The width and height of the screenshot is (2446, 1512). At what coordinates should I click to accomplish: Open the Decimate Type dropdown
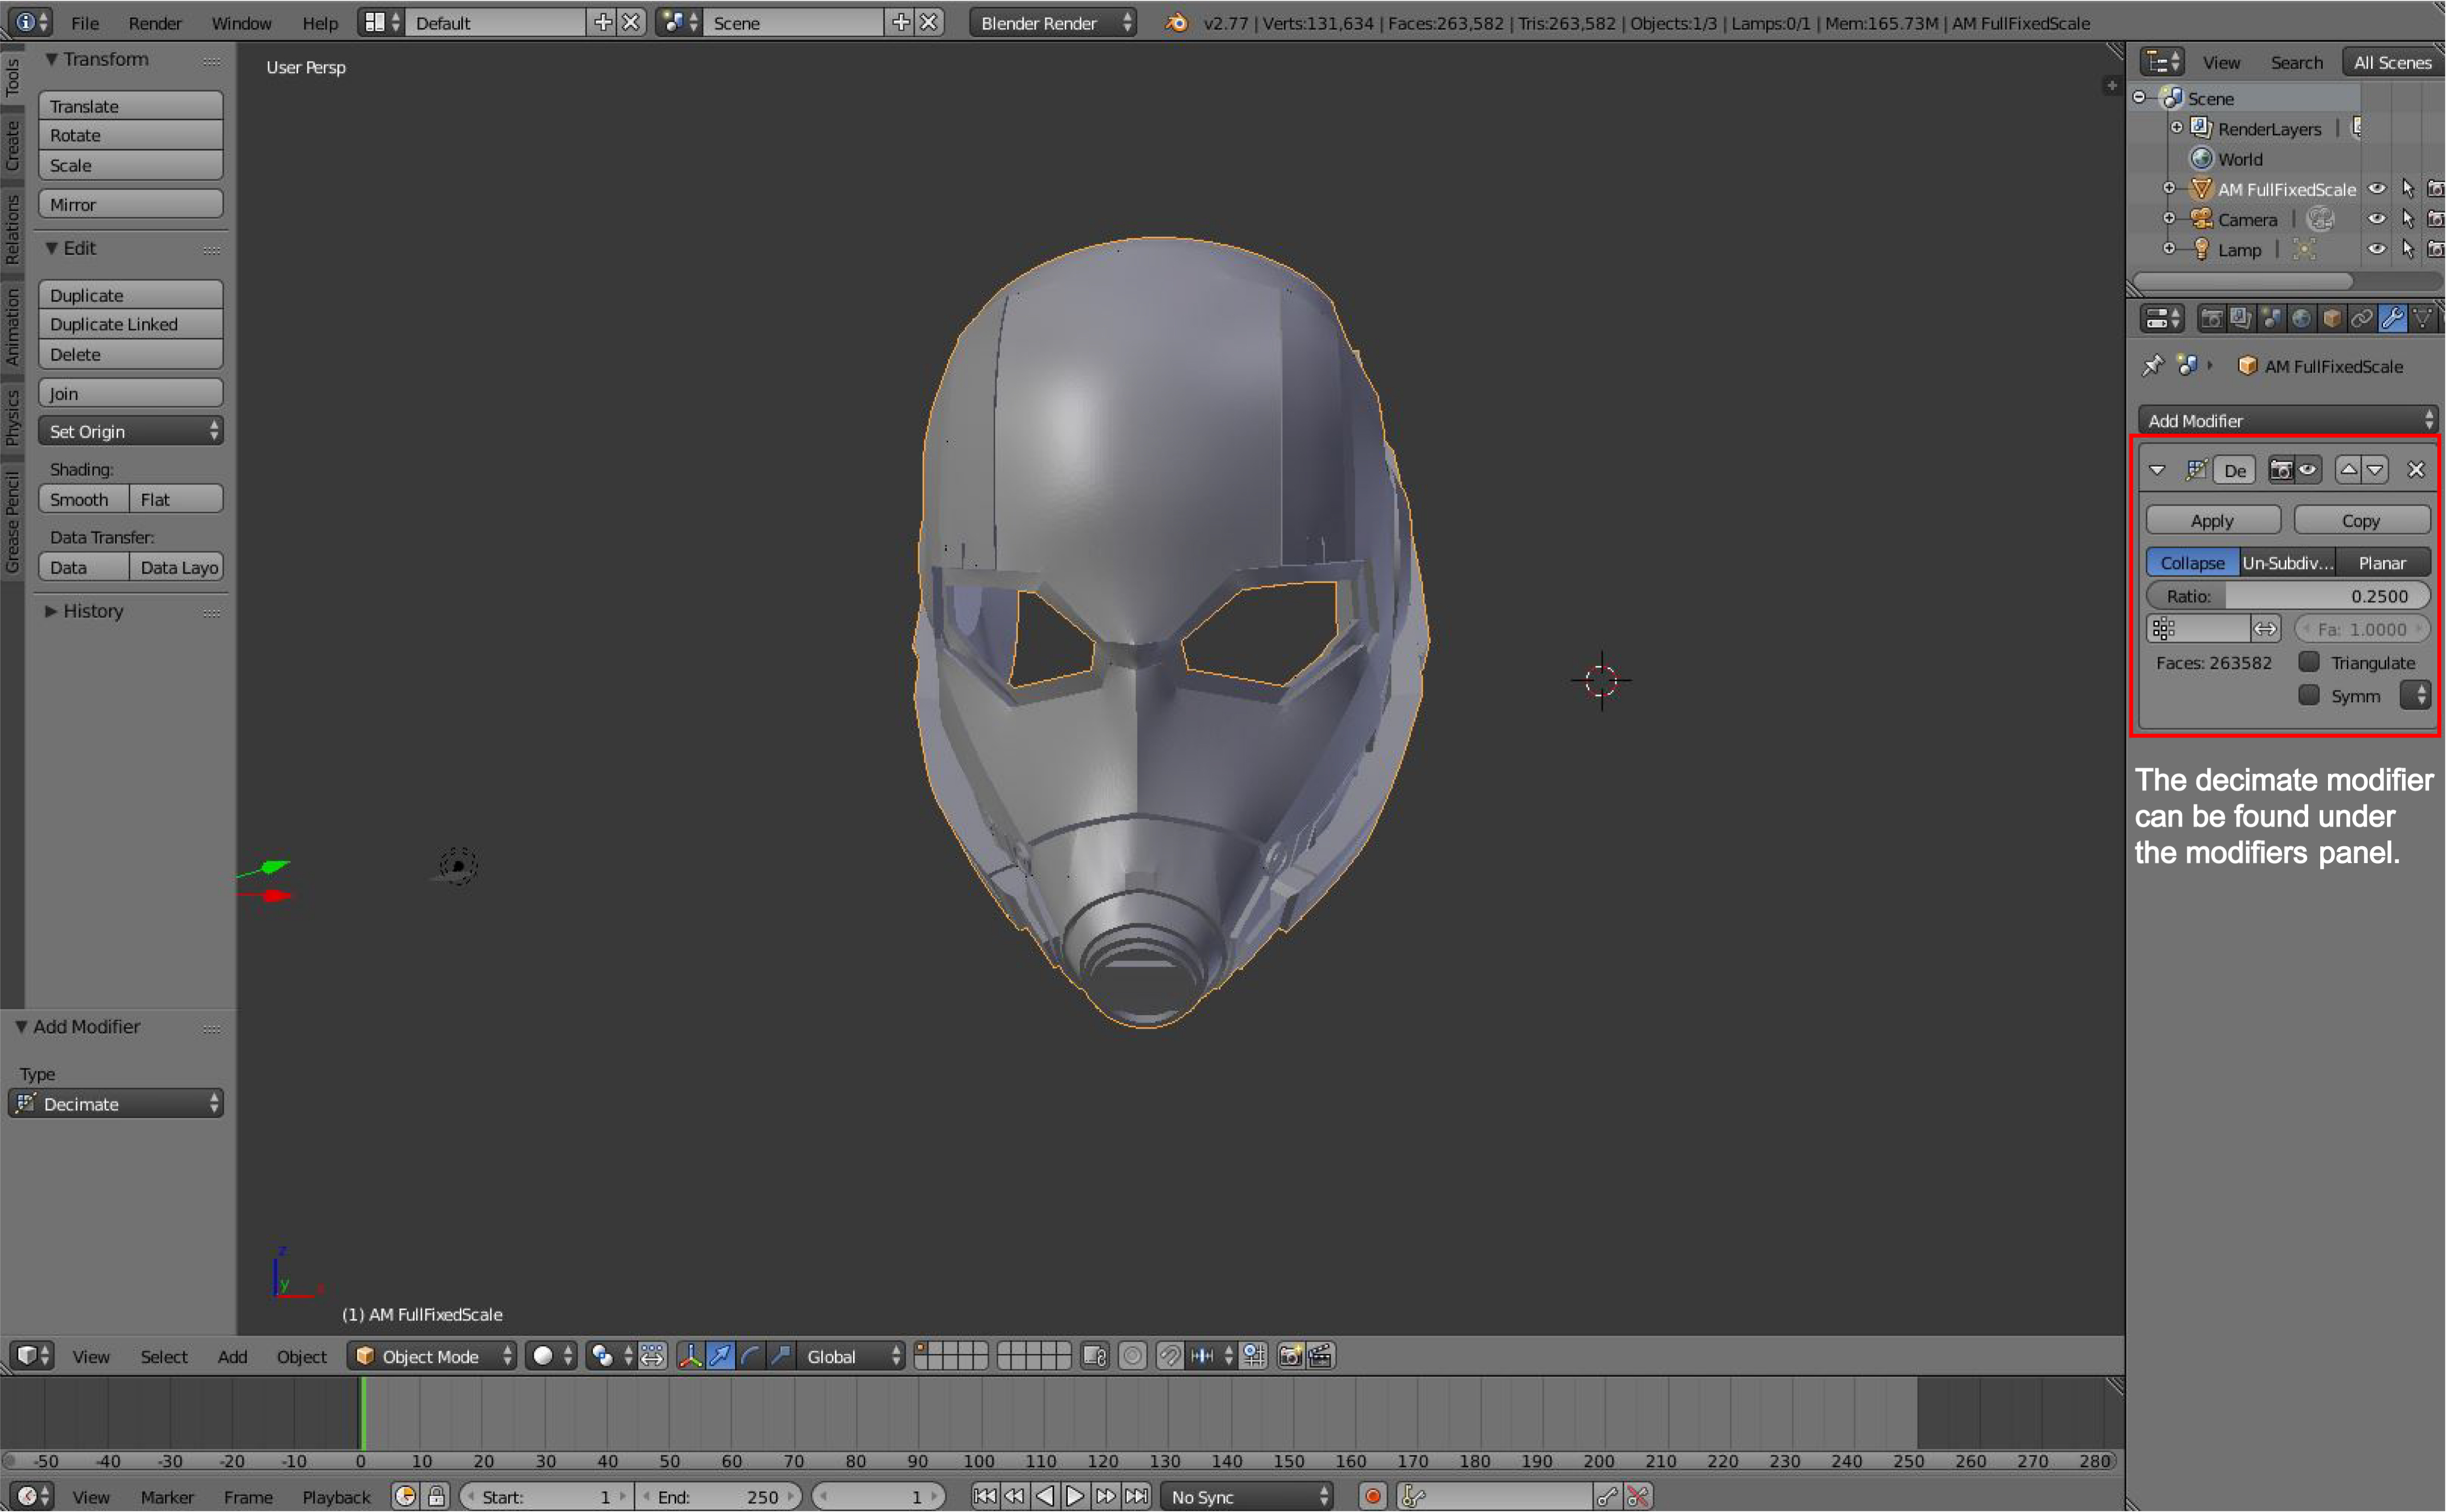click(116, 1103)
